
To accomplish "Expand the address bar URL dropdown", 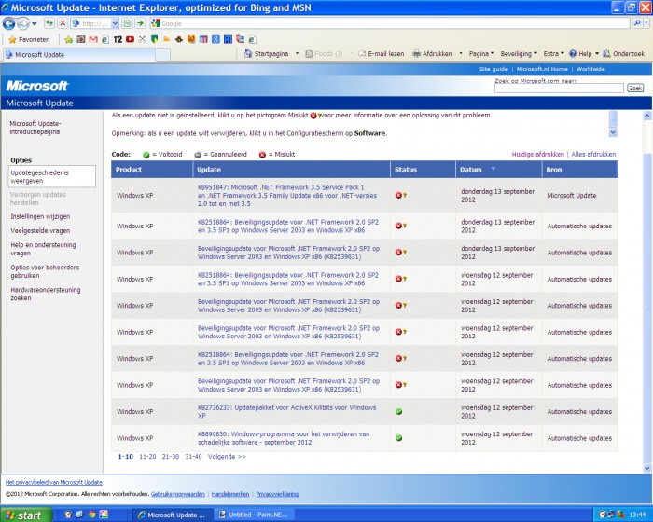I will [115, 23].
